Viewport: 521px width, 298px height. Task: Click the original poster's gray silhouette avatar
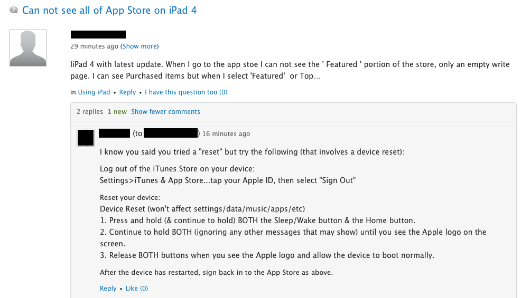(x=29, y=48)
